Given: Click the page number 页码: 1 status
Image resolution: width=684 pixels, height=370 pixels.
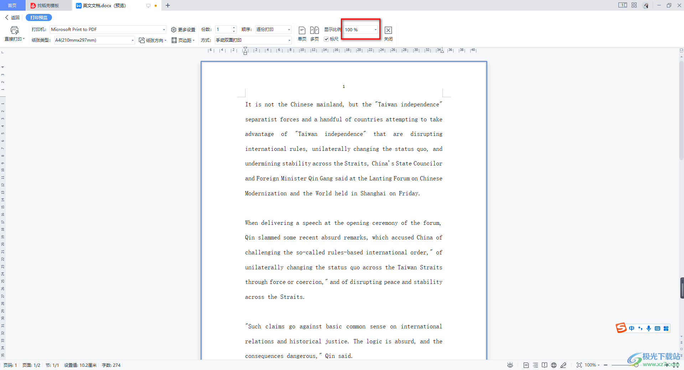Looking at the screenshot, I should 10,365.
